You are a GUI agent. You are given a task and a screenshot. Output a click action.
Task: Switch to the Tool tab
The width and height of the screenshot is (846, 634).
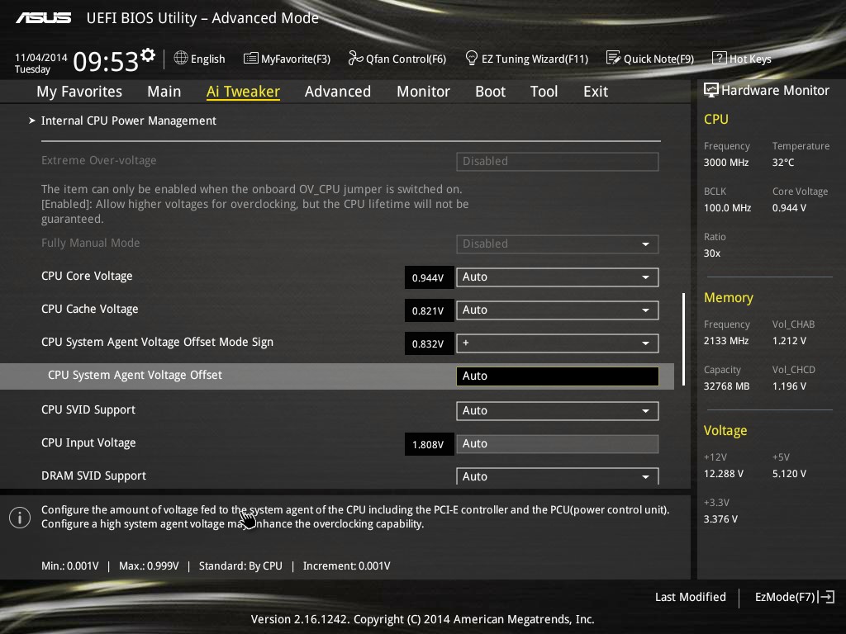click(544, 92)
